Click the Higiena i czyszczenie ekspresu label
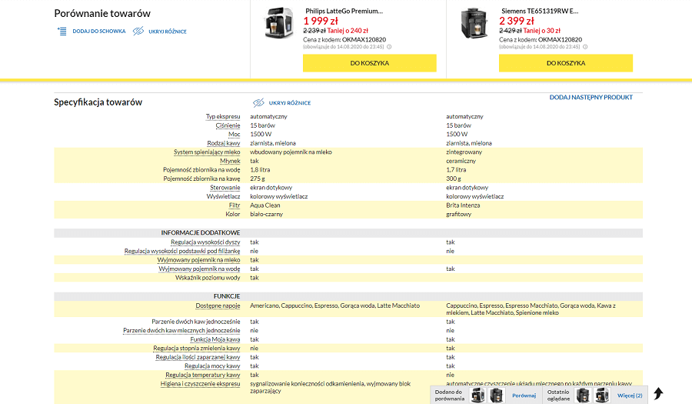The width and height of the screenshot is (692, 404). click(x=201, y=384)
